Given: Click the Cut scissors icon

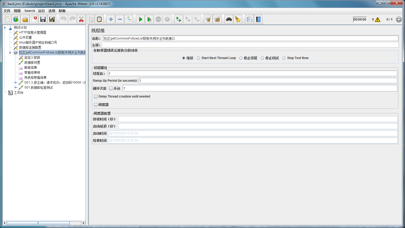Looking at the screenshot, I should [x=81, y=19].
